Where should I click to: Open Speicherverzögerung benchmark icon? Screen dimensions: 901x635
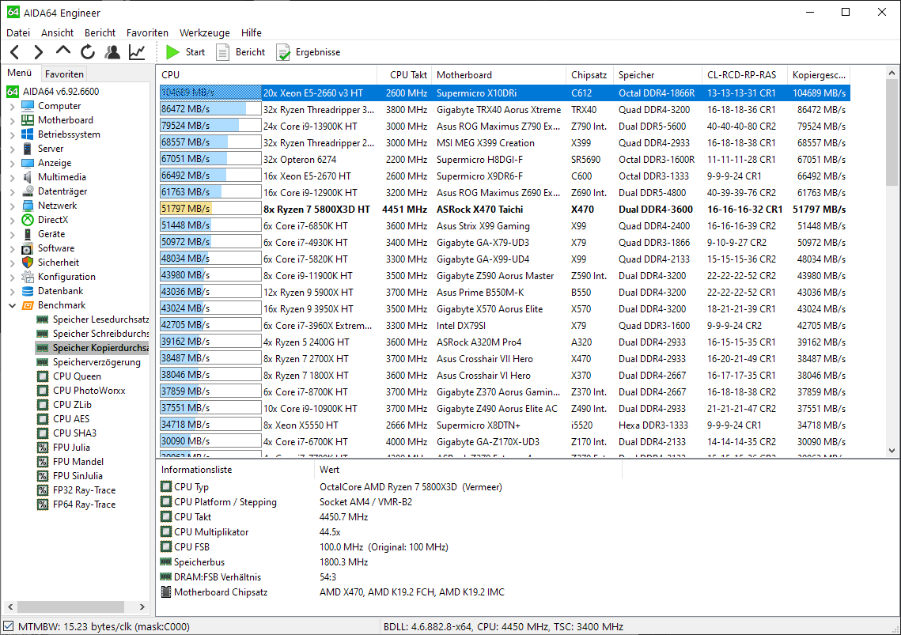[x=42, y=362]
